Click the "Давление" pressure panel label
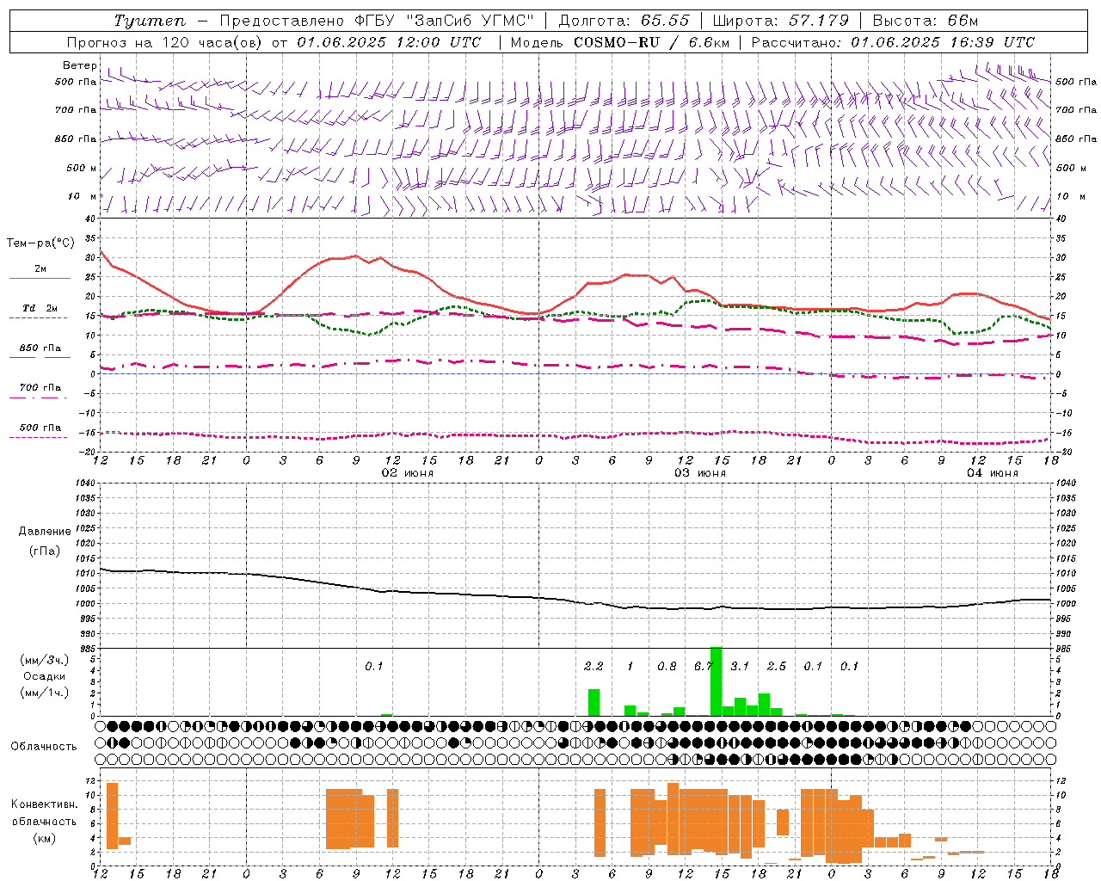The image size is (1101, 881). coord(45,532)
